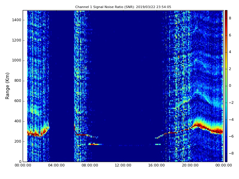Click the 200 range tick label

coord(18,141)
